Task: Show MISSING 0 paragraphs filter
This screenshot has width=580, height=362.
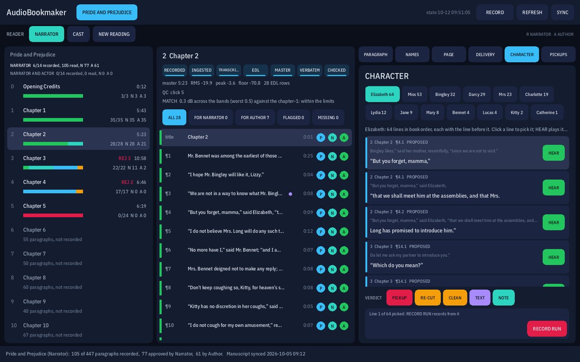Action: pyautogui.click(x=328, y=117)
